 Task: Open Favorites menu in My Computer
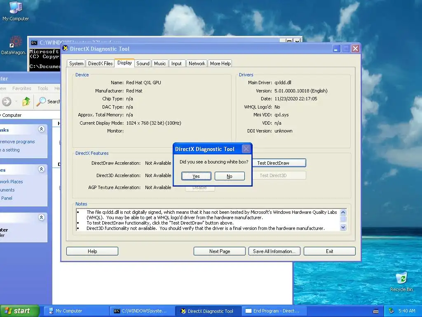tap(22, 88)
